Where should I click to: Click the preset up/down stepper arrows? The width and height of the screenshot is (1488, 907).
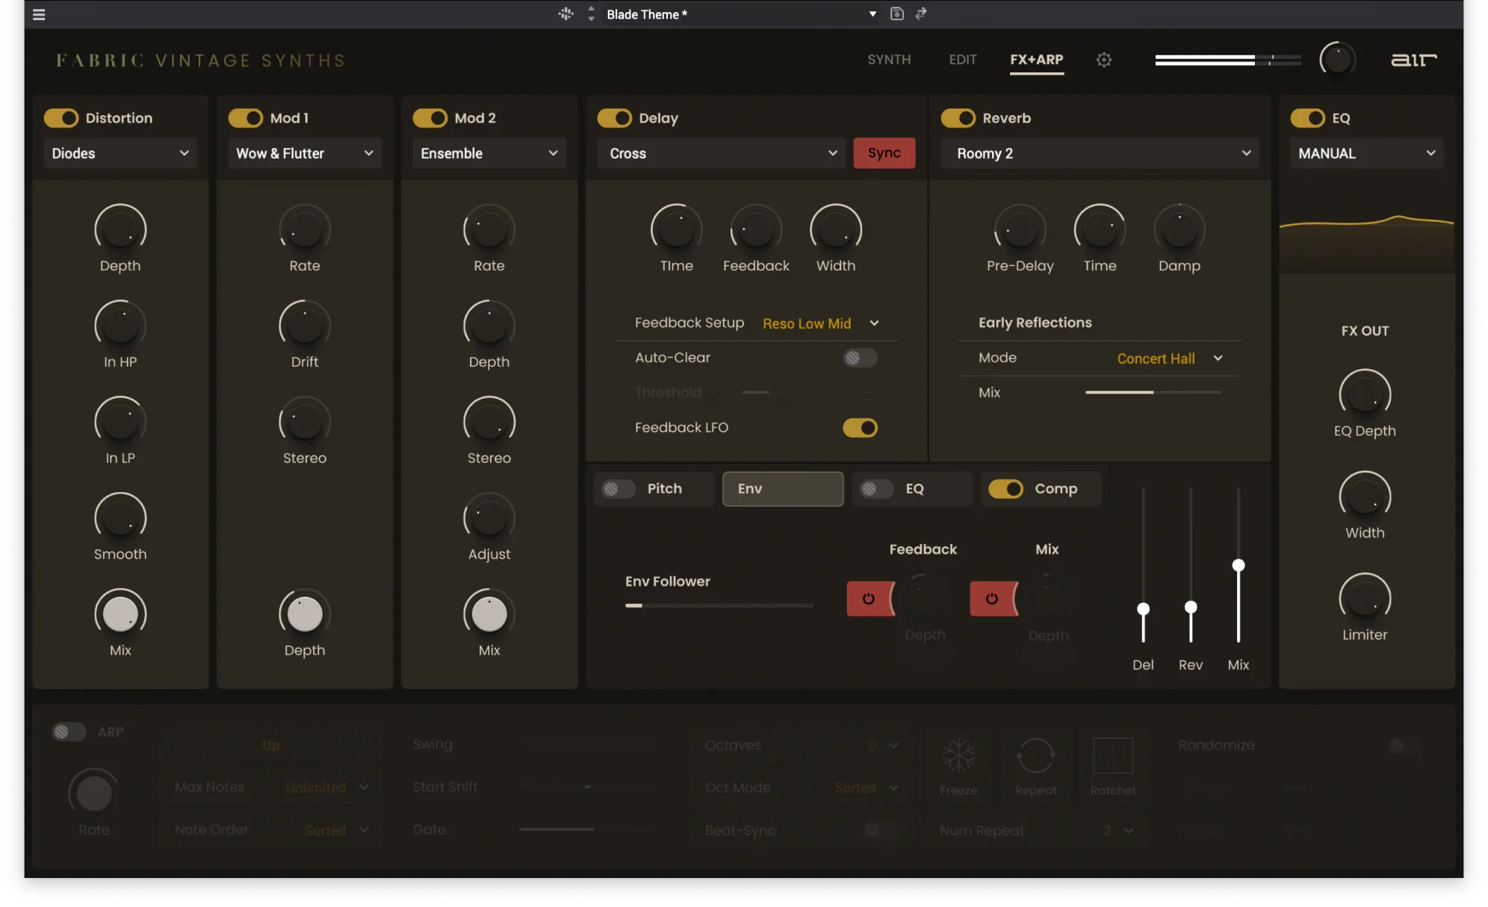point(591,13)
